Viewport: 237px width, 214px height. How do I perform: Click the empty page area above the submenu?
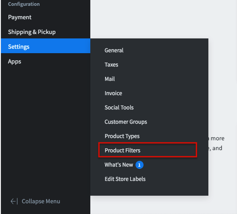(x=163, y=19)
